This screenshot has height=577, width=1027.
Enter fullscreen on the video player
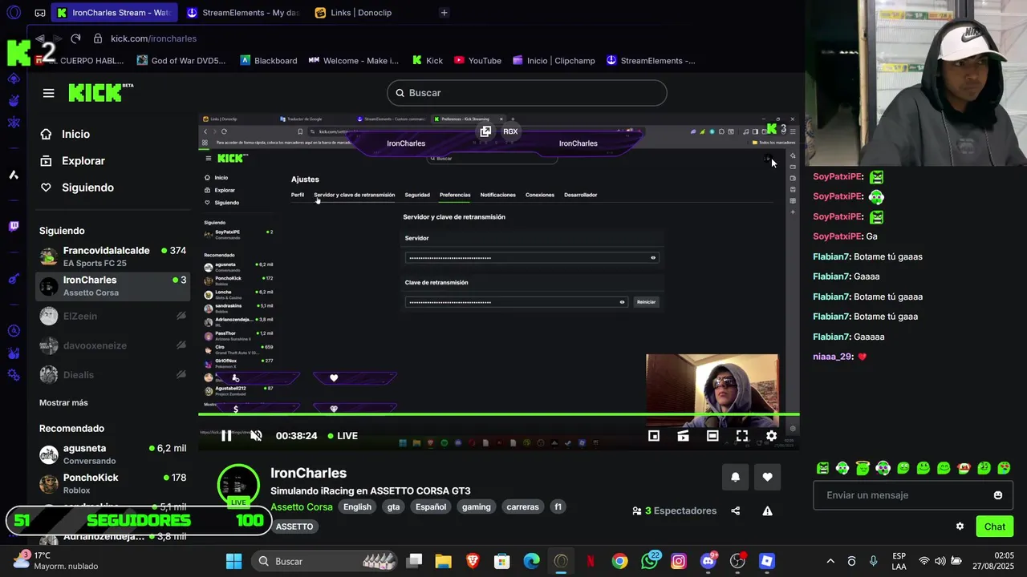pos(742,436)
